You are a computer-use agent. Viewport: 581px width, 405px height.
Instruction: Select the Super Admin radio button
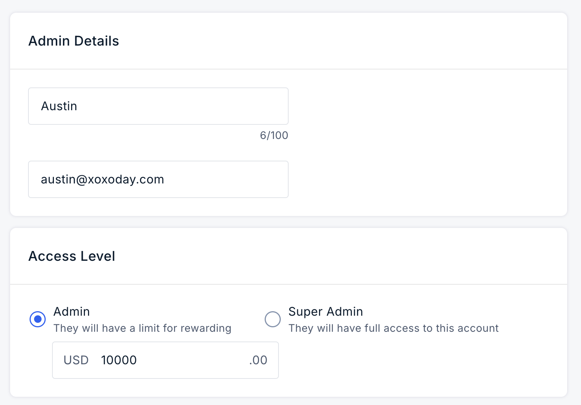click(273, 319)
